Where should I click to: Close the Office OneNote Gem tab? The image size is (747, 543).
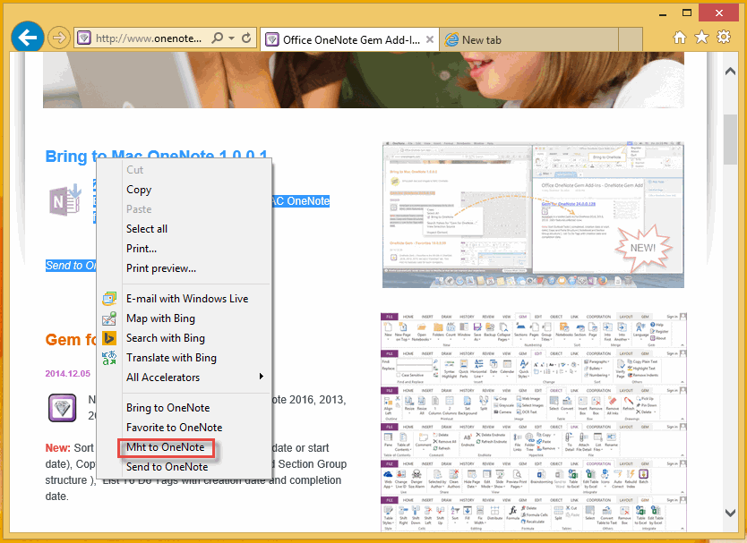tap(430, 39)
